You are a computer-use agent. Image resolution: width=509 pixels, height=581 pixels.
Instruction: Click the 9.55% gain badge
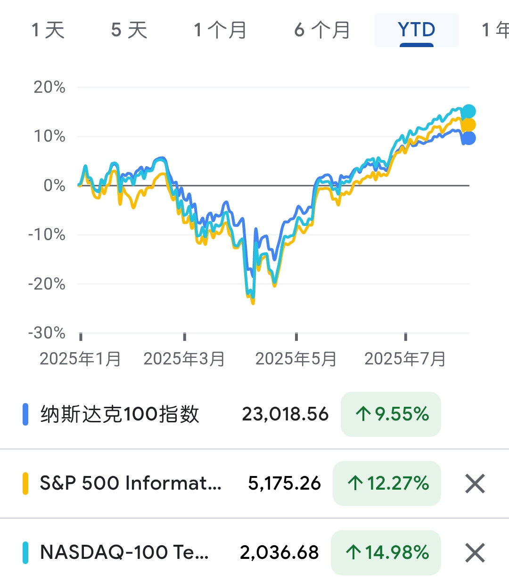[x=391, y=414]
